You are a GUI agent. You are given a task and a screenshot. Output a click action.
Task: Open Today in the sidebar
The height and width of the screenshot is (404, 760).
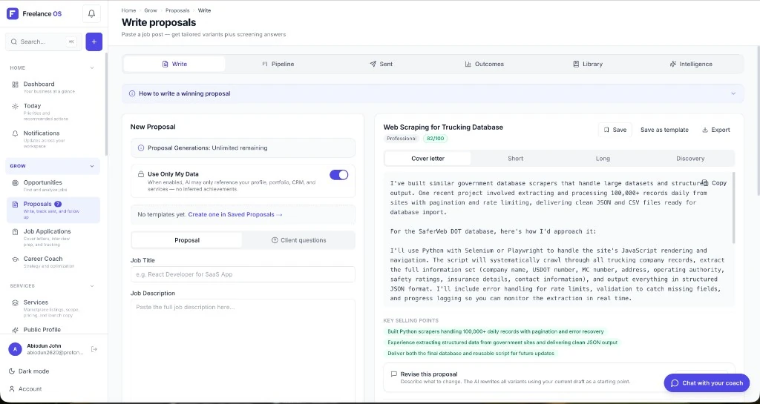point(53,112)
